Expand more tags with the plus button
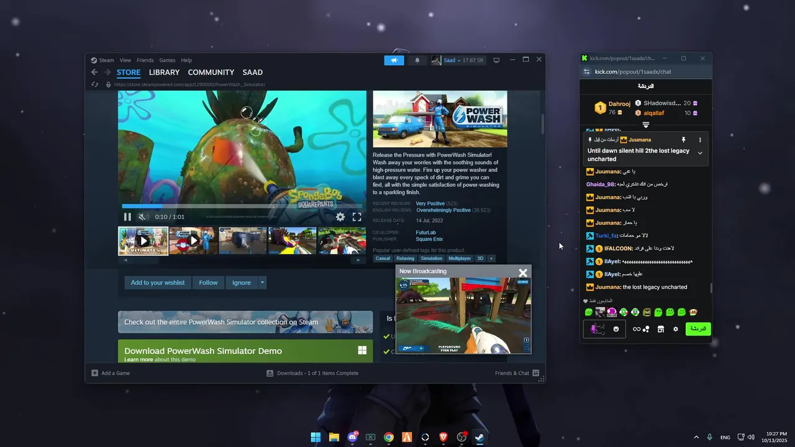Screen dimensions: 795x447 (491, 258)
